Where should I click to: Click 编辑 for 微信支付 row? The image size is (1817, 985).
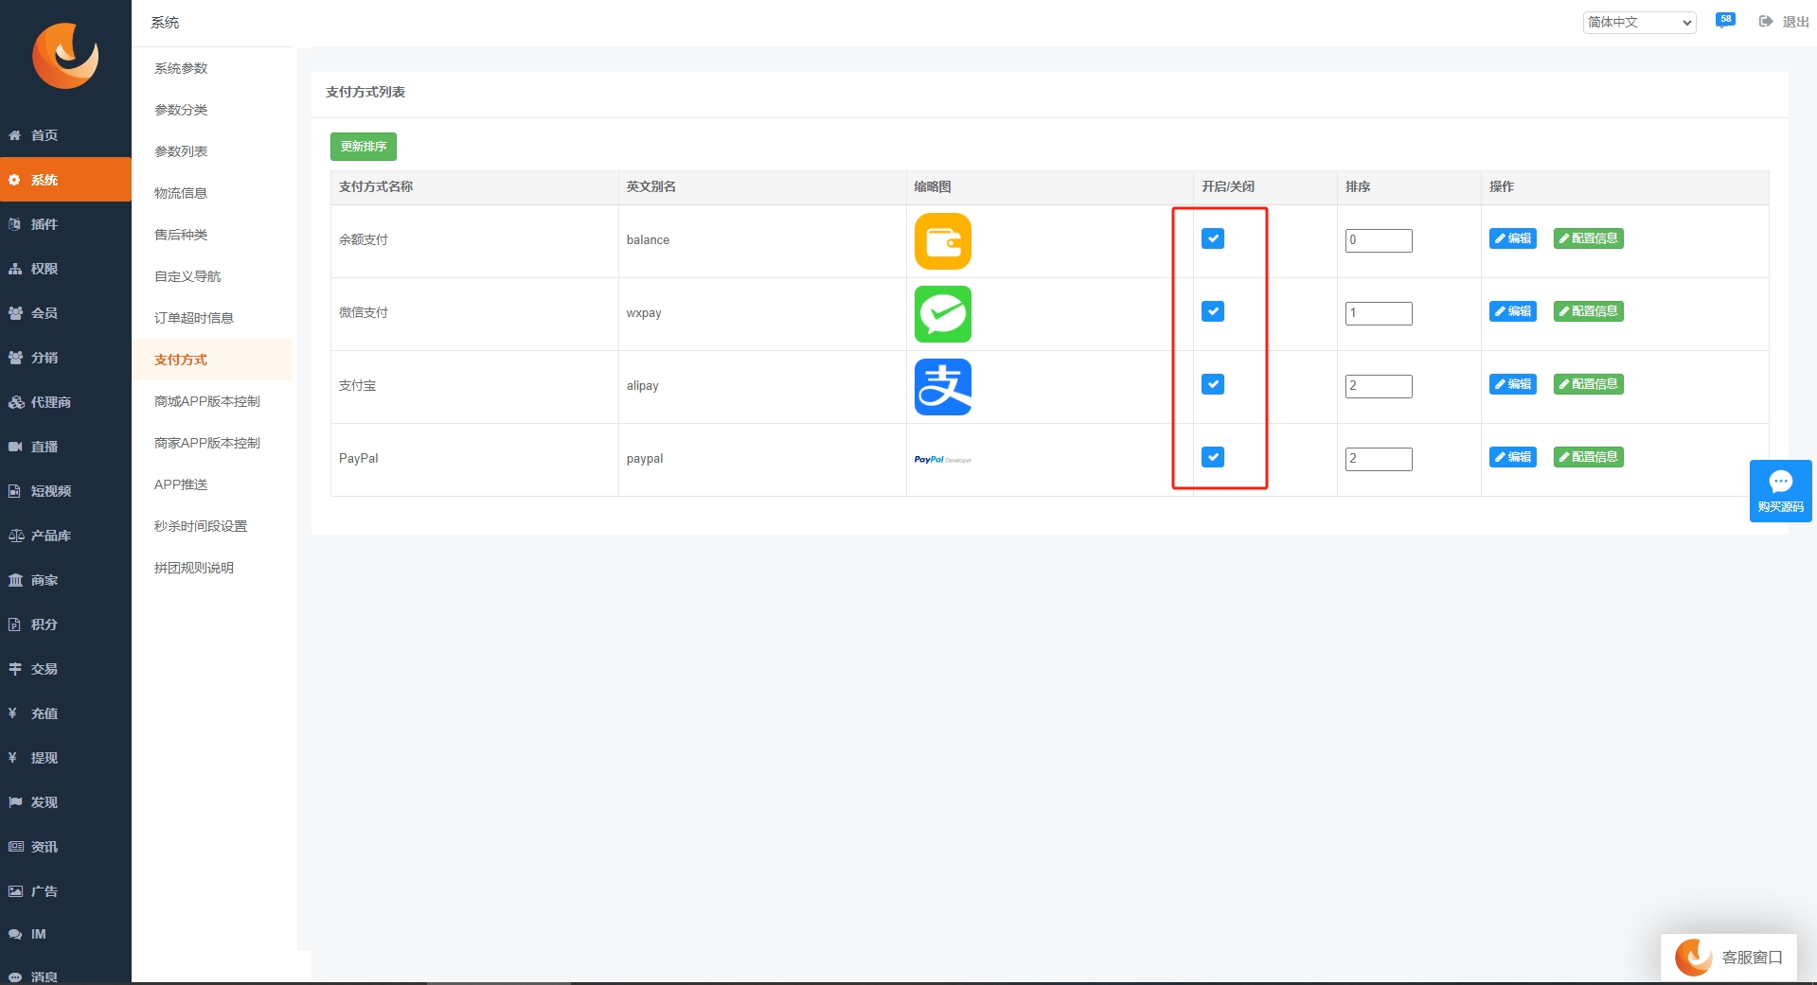click(x=1512, y=311)
